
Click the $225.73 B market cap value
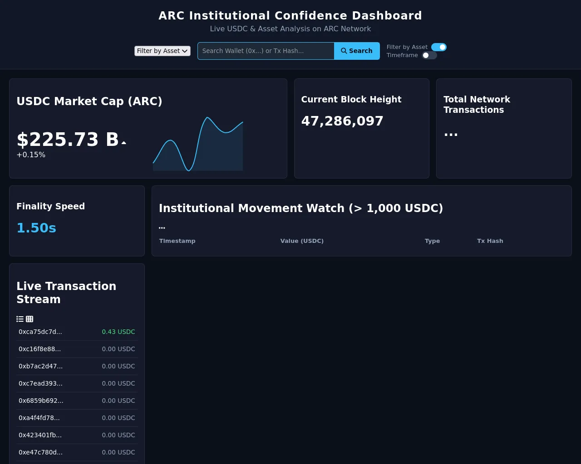click(x=68, y=140)
